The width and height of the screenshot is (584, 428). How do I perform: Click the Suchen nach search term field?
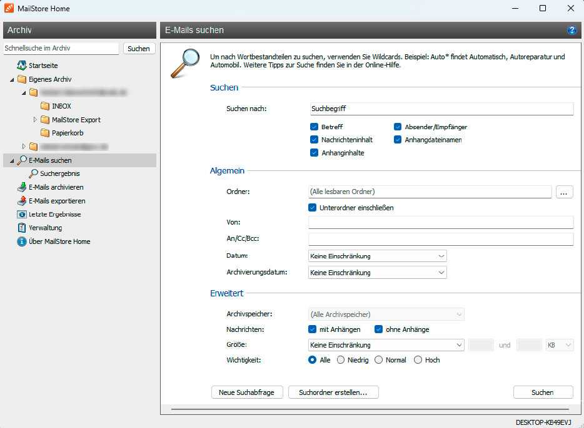pos(441,109)
